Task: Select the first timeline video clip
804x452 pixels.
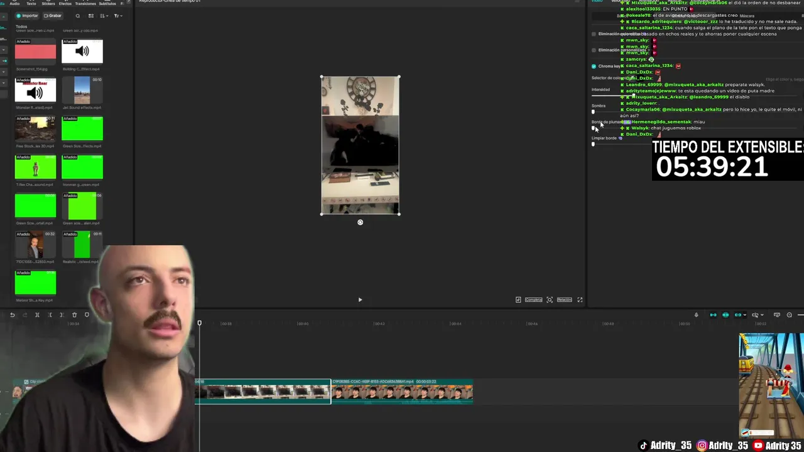Action: 263,392
